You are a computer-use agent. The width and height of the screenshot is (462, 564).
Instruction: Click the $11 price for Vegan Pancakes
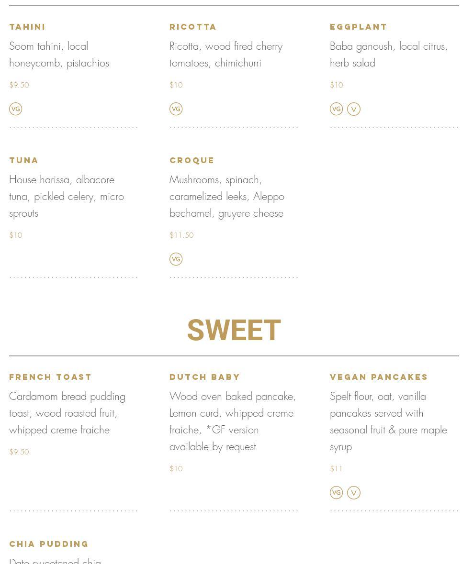tap(336, 469)
